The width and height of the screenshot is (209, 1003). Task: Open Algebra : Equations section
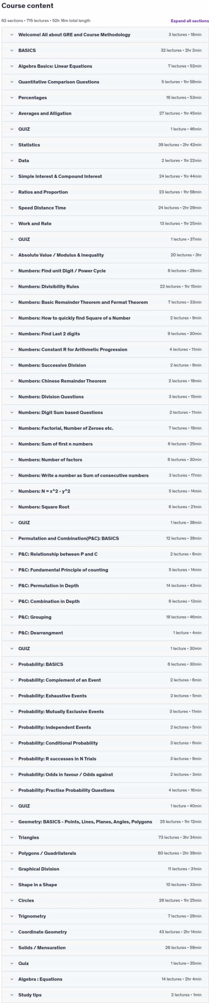(x=105, y=979)
